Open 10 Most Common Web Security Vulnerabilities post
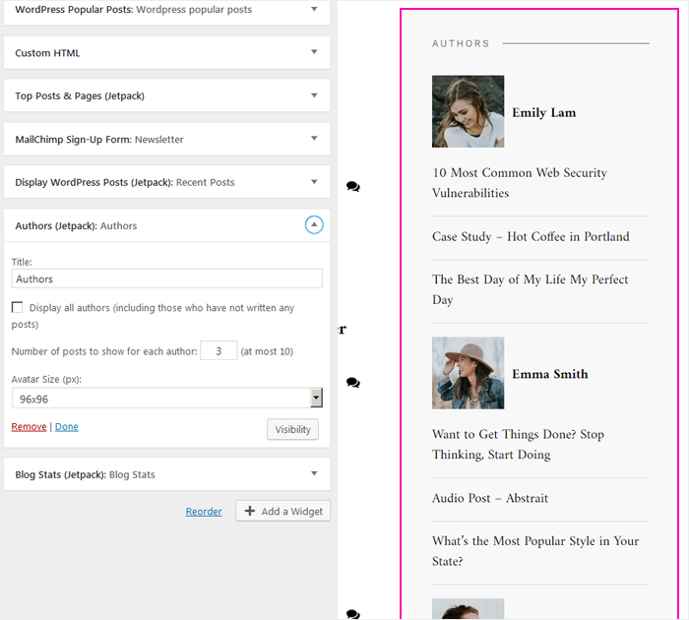 [x=520, y=183]
